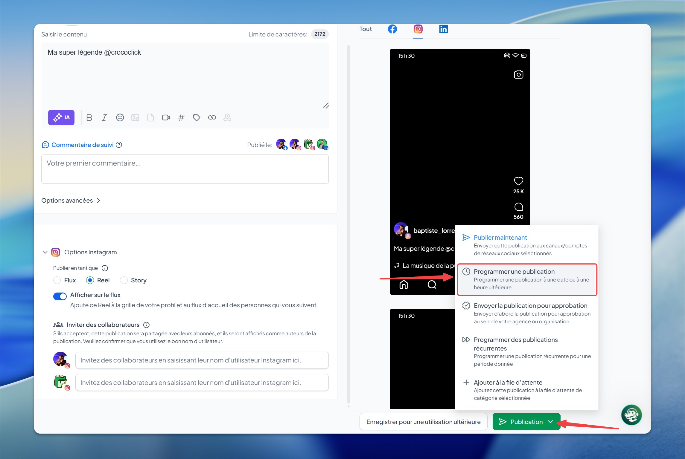Click the content caption text area
Viewport: 685px width, 459px height.
tap(185, 74)
